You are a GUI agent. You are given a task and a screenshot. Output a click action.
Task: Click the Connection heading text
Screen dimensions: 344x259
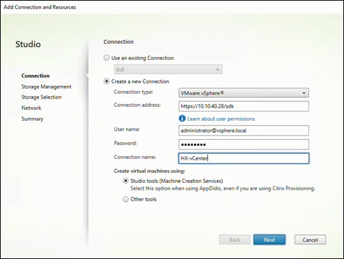click(119, 42)
